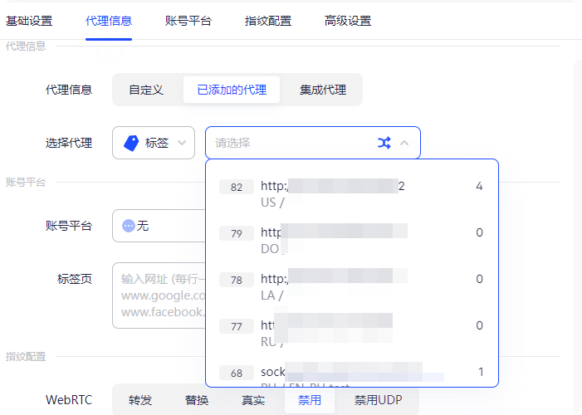This screenshot has height=415, width=582.
Task: Click the blue tag icon
Action: coord(131,143)
